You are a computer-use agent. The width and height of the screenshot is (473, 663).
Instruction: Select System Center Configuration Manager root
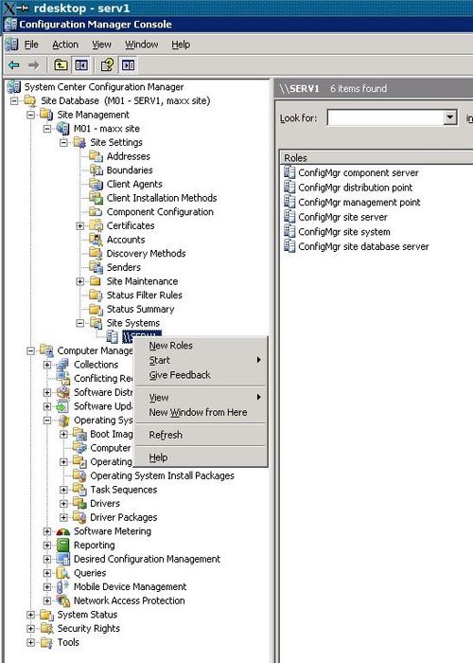click(104, 87)
